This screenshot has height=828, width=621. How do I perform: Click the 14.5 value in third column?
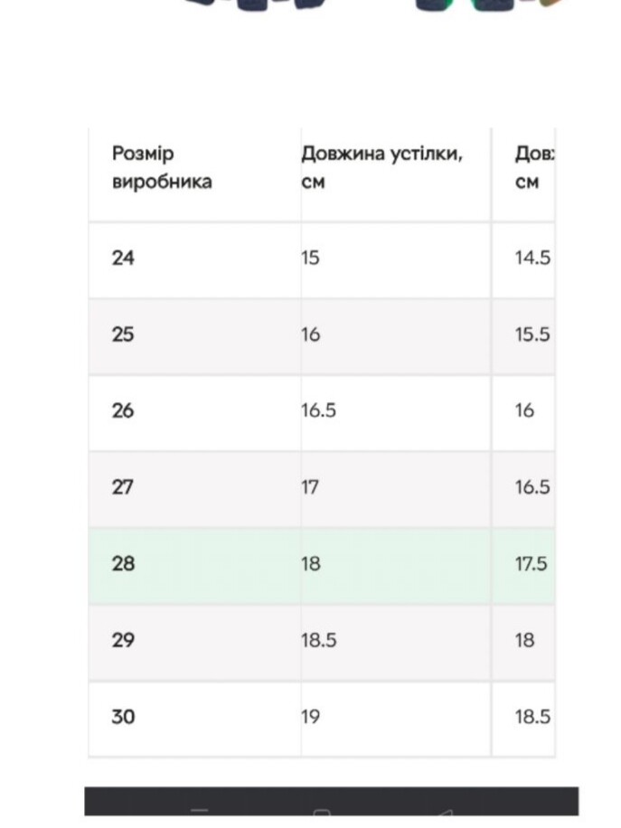click(x=532, y=259)
